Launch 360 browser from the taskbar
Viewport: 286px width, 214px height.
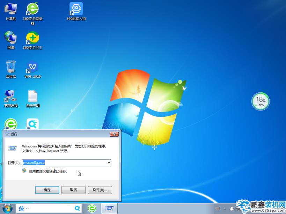(x=92, y=208)
